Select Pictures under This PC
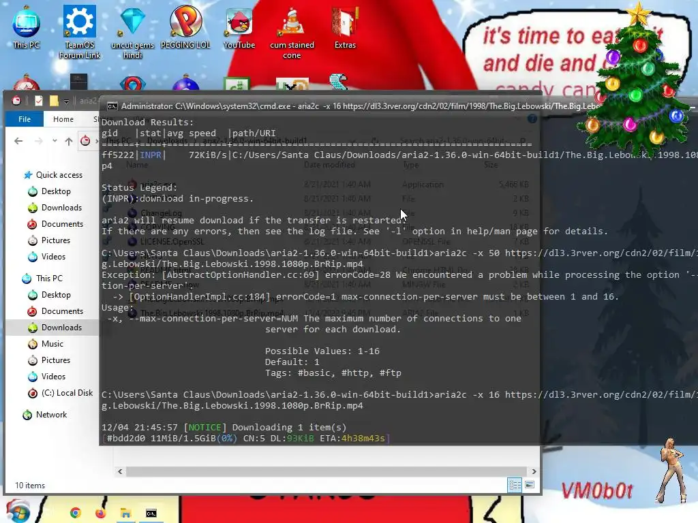 point(49,360)
